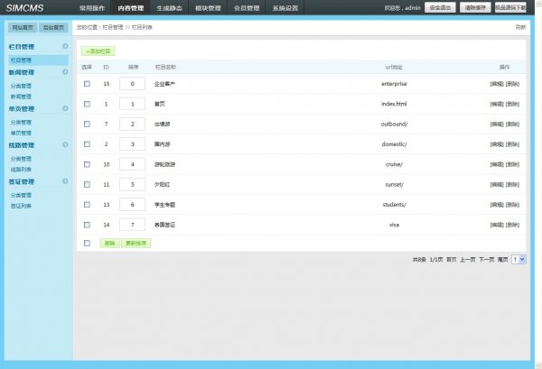The height and width of the screenshot is (369, 542).
Task: Click 编辑 link for the 首页 row
Action: pos(496,104)
